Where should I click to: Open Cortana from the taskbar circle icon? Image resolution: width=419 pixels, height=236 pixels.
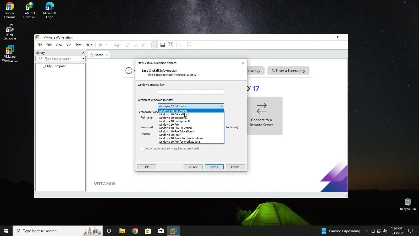point(109,231)
